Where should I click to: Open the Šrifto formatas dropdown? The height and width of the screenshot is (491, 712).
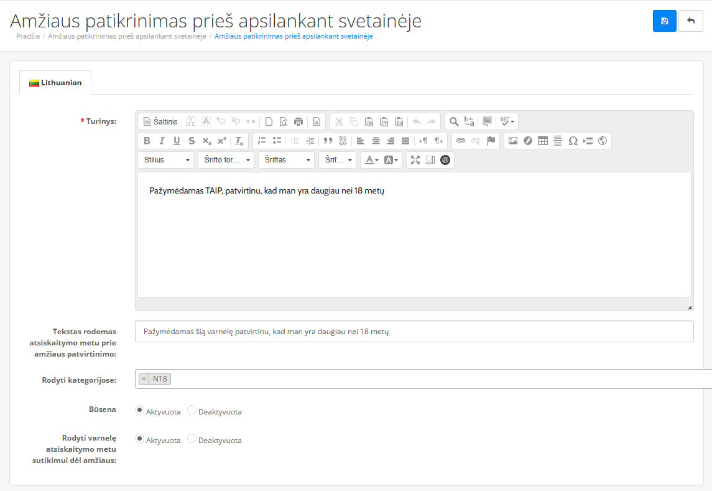pos(226,160)
